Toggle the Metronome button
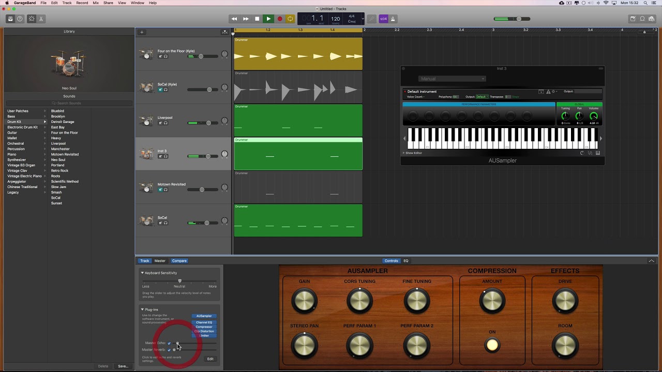Viewport: 662px width, 372px height. tap(393, 19)
